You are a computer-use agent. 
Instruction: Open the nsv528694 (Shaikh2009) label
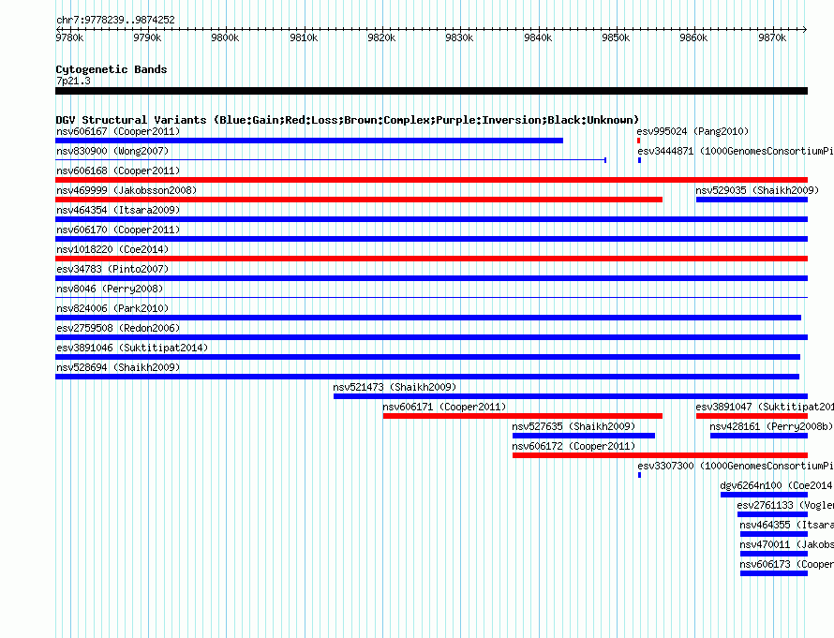(x=118, y=367)
